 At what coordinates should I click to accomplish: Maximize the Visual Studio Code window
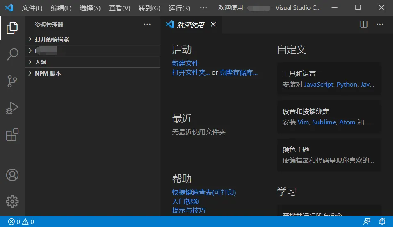coord(358,8)
